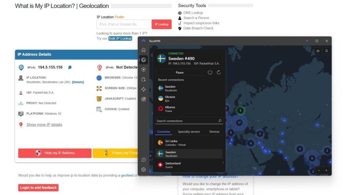The image size is (345, 195).
Task: Click the IP address input field
Action: 124,24
